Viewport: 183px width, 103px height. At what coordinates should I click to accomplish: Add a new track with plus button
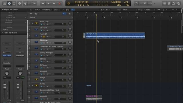(x=31, y=14)
